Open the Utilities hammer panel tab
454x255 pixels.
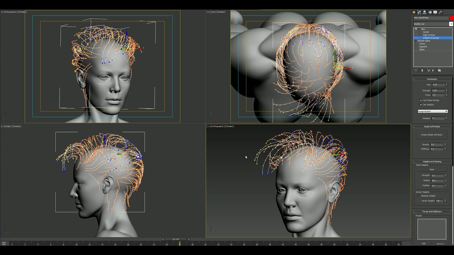coord(441,12)
